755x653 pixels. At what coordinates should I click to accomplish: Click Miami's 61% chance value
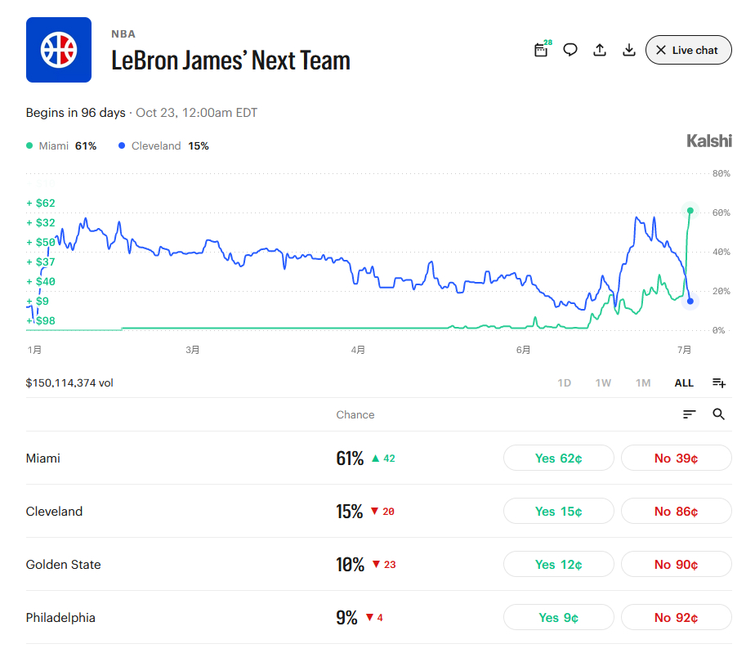tap(350, 458)
